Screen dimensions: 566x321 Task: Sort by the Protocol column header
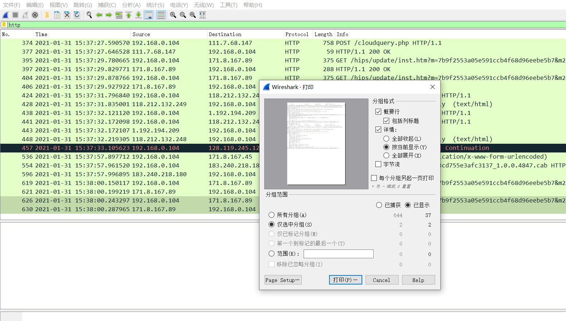[x=298, y=34]
